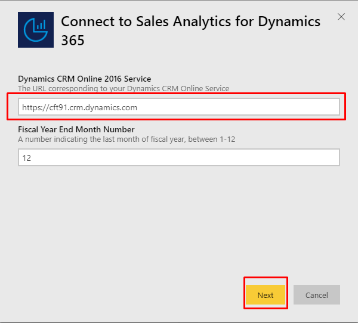This screenshot has width=358, height=323.
Task: Click the Next button
Action: click(x=266, y=295)
